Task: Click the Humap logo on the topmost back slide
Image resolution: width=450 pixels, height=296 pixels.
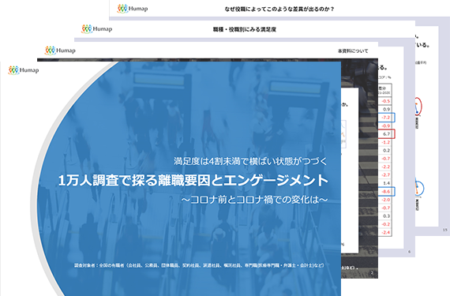Action: pyautogui.click(x=133, y=9)
